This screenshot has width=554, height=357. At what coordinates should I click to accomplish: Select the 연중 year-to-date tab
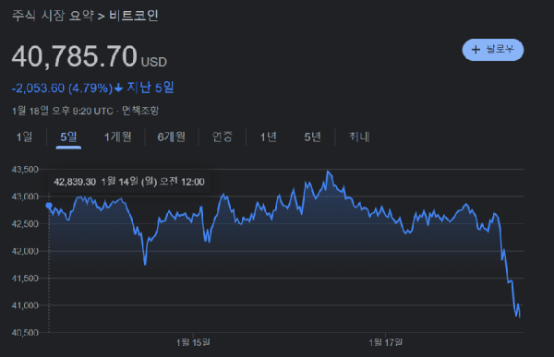(x=223, y=137)
